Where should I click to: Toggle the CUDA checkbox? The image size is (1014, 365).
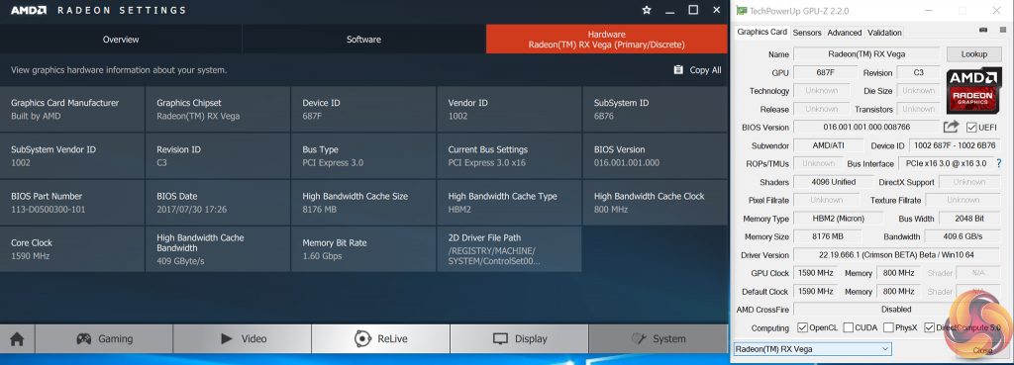coord(849,327)
